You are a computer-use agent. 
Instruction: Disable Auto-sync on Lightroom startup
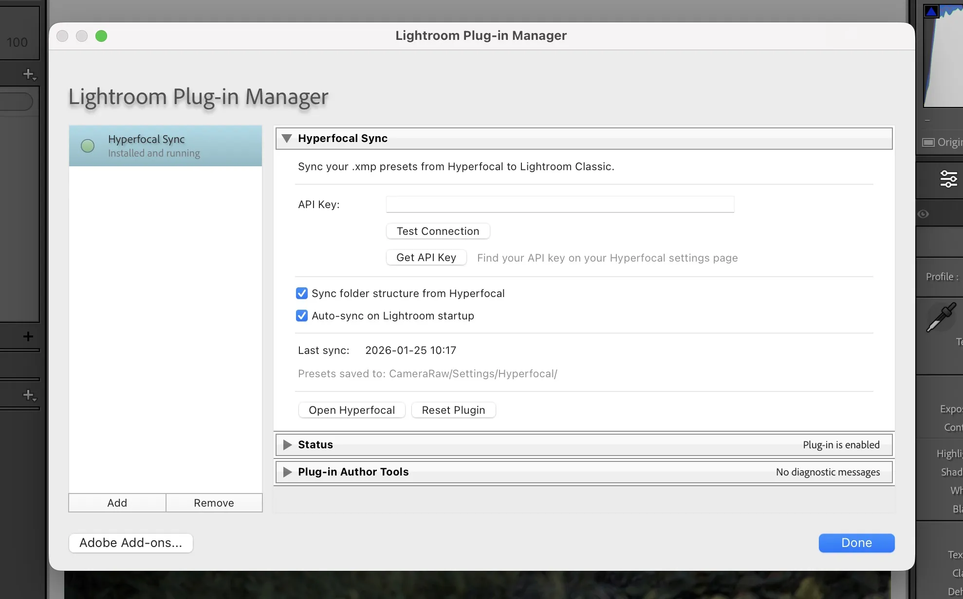pyautogui.click(x=301, y=316)
